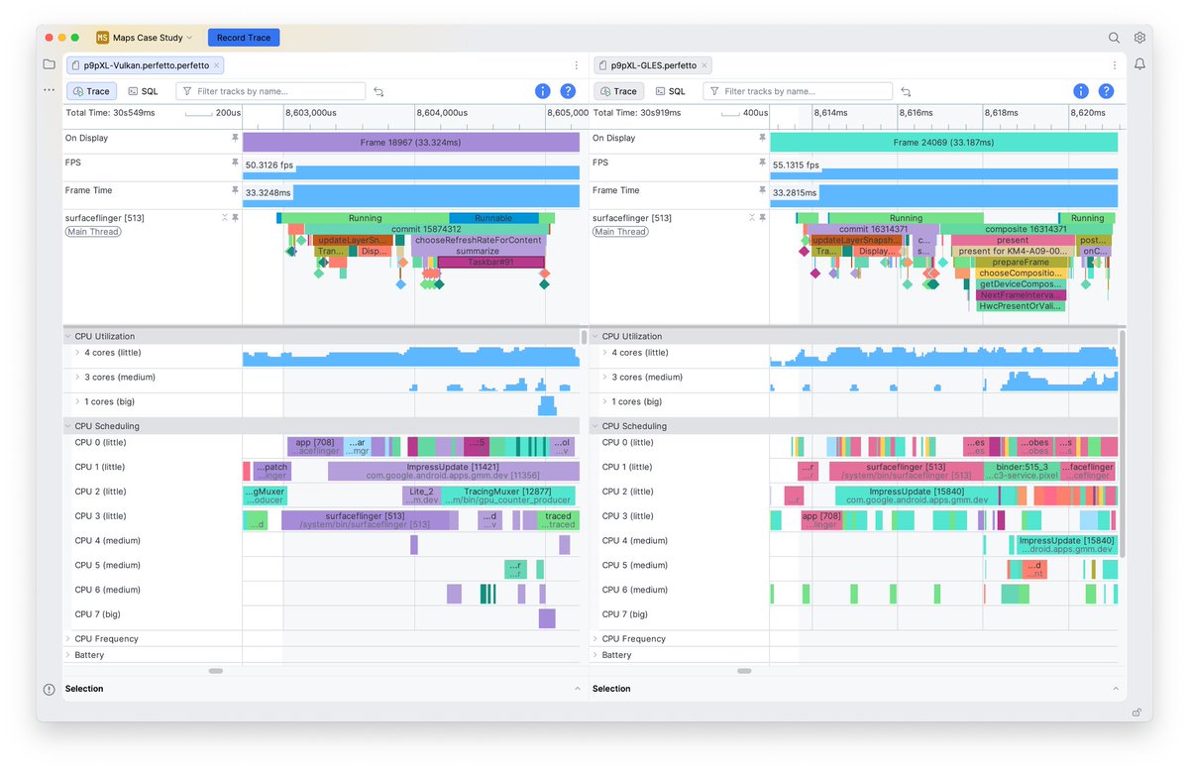The height and width of the screenshot is (770, 1189).
Task: Click warning icon beside Vulkan Selection panel
Action: point(49,689)
